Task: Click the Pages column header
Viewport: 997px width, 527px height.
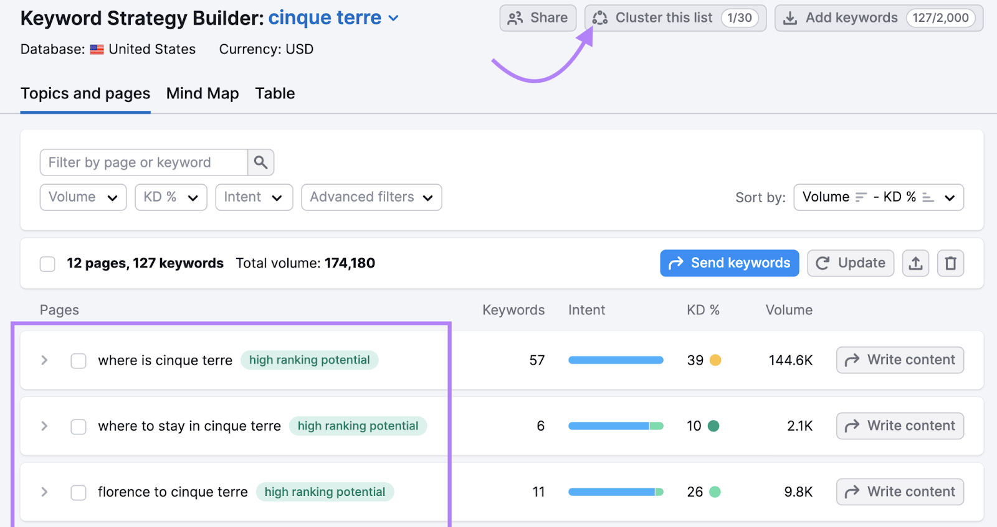Action: click(59, 310)
